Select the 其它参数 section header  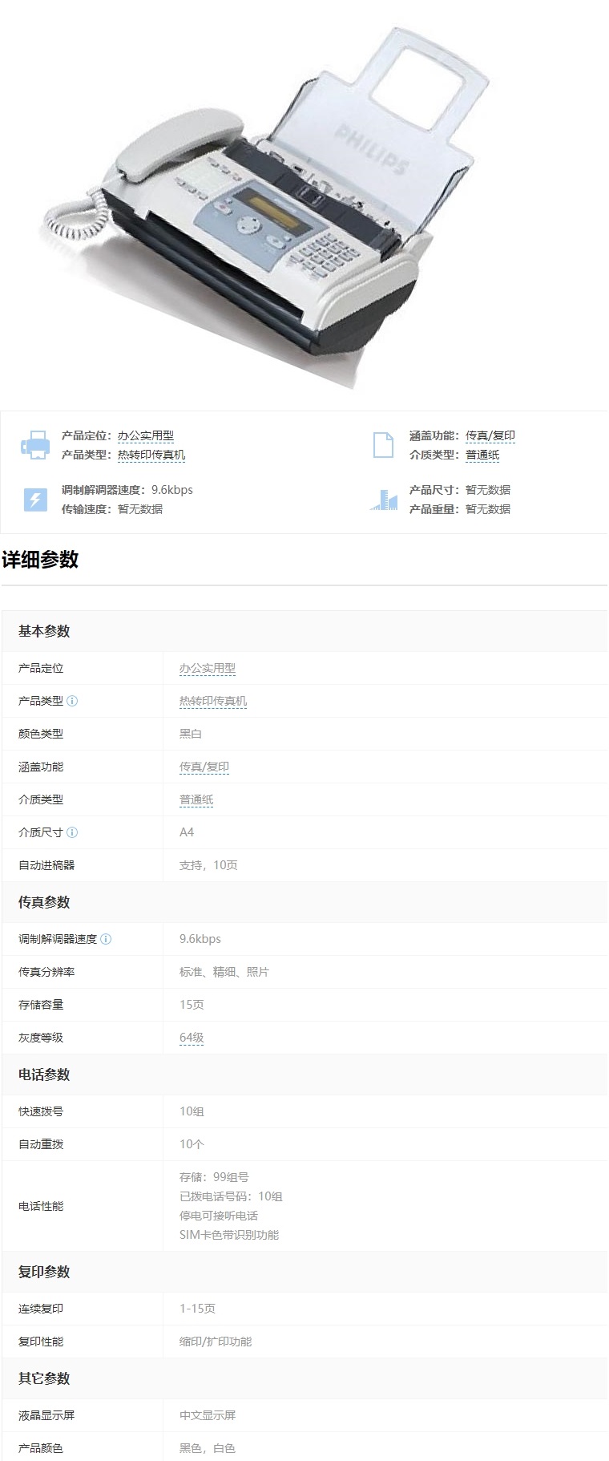(x=44, y=1378)
